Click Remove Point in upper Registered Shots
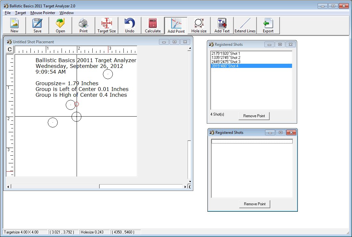The height and width of the screenshot is (237, 352). [254, 116]
